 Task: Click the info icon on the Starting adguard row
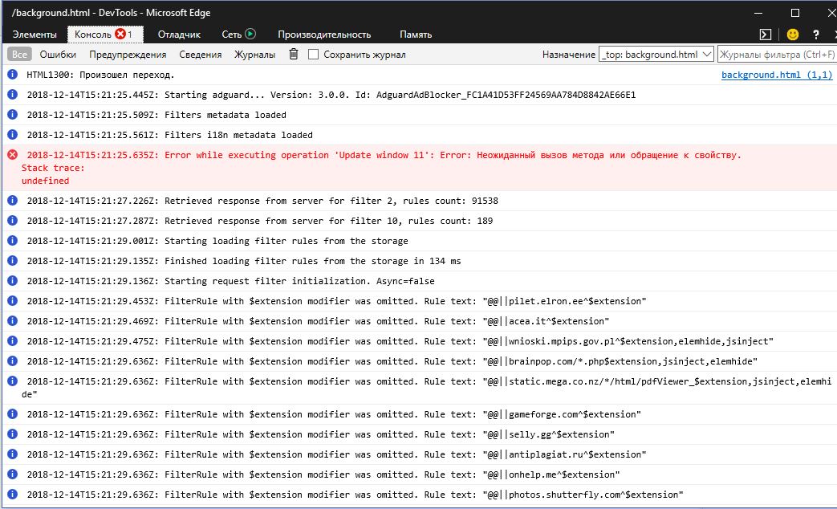pyautogui.click(x=12, y=95)
